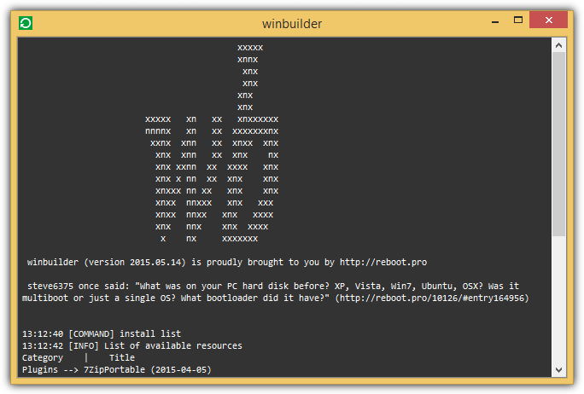Click the winbuilder title bar text
The height and width of the screenshot is (394, 584).
292,23
